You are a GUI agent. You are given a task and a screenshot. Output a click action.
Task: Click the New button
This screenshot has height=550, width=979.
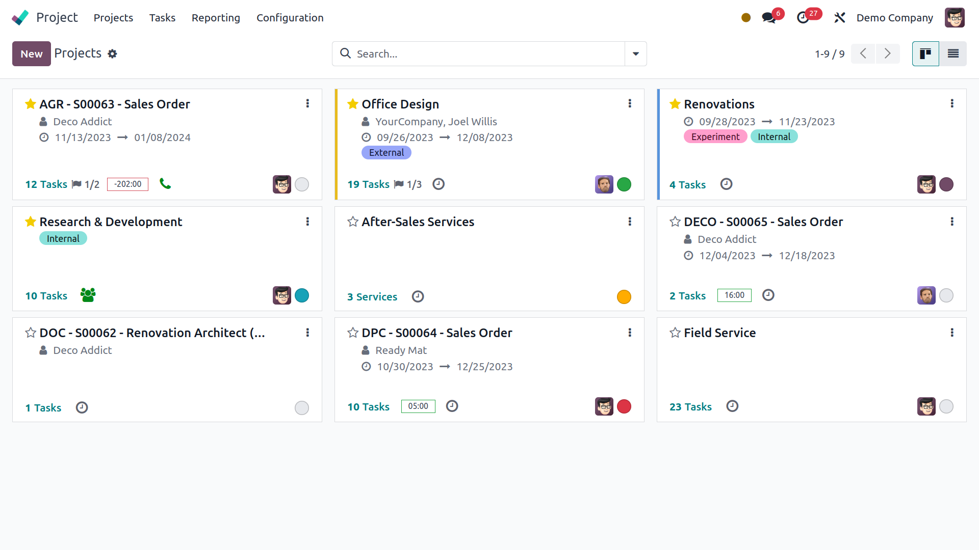click(31, 53)
